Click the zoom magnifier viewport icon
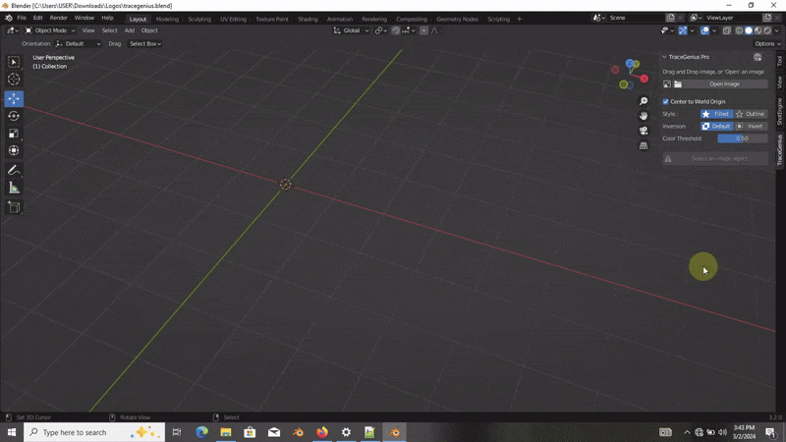Image resolution: width=786 pixels, height=442 pixels. tap(644, 101)
